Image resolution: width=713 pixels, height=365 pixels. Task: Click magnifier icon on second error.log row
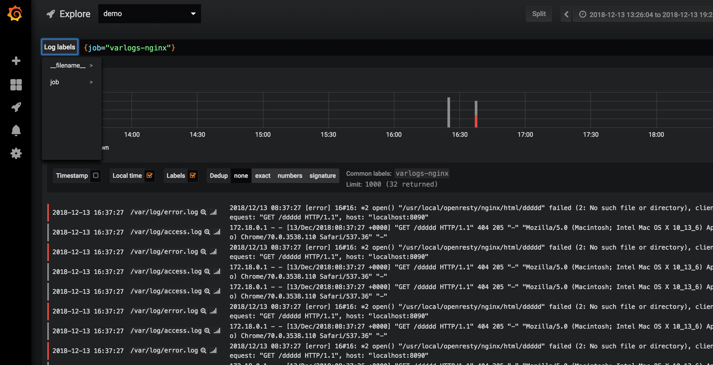tap(203, 251)
